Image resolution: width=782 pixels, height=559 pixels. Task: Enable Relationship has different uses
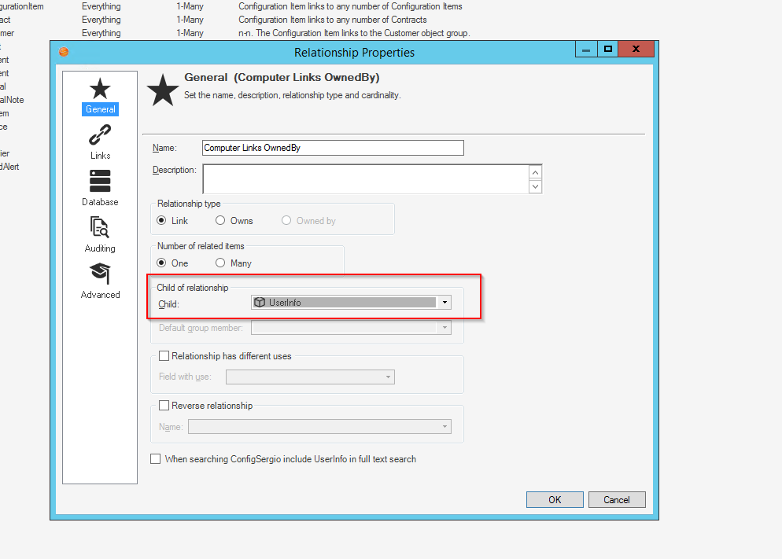click(164, 355)
